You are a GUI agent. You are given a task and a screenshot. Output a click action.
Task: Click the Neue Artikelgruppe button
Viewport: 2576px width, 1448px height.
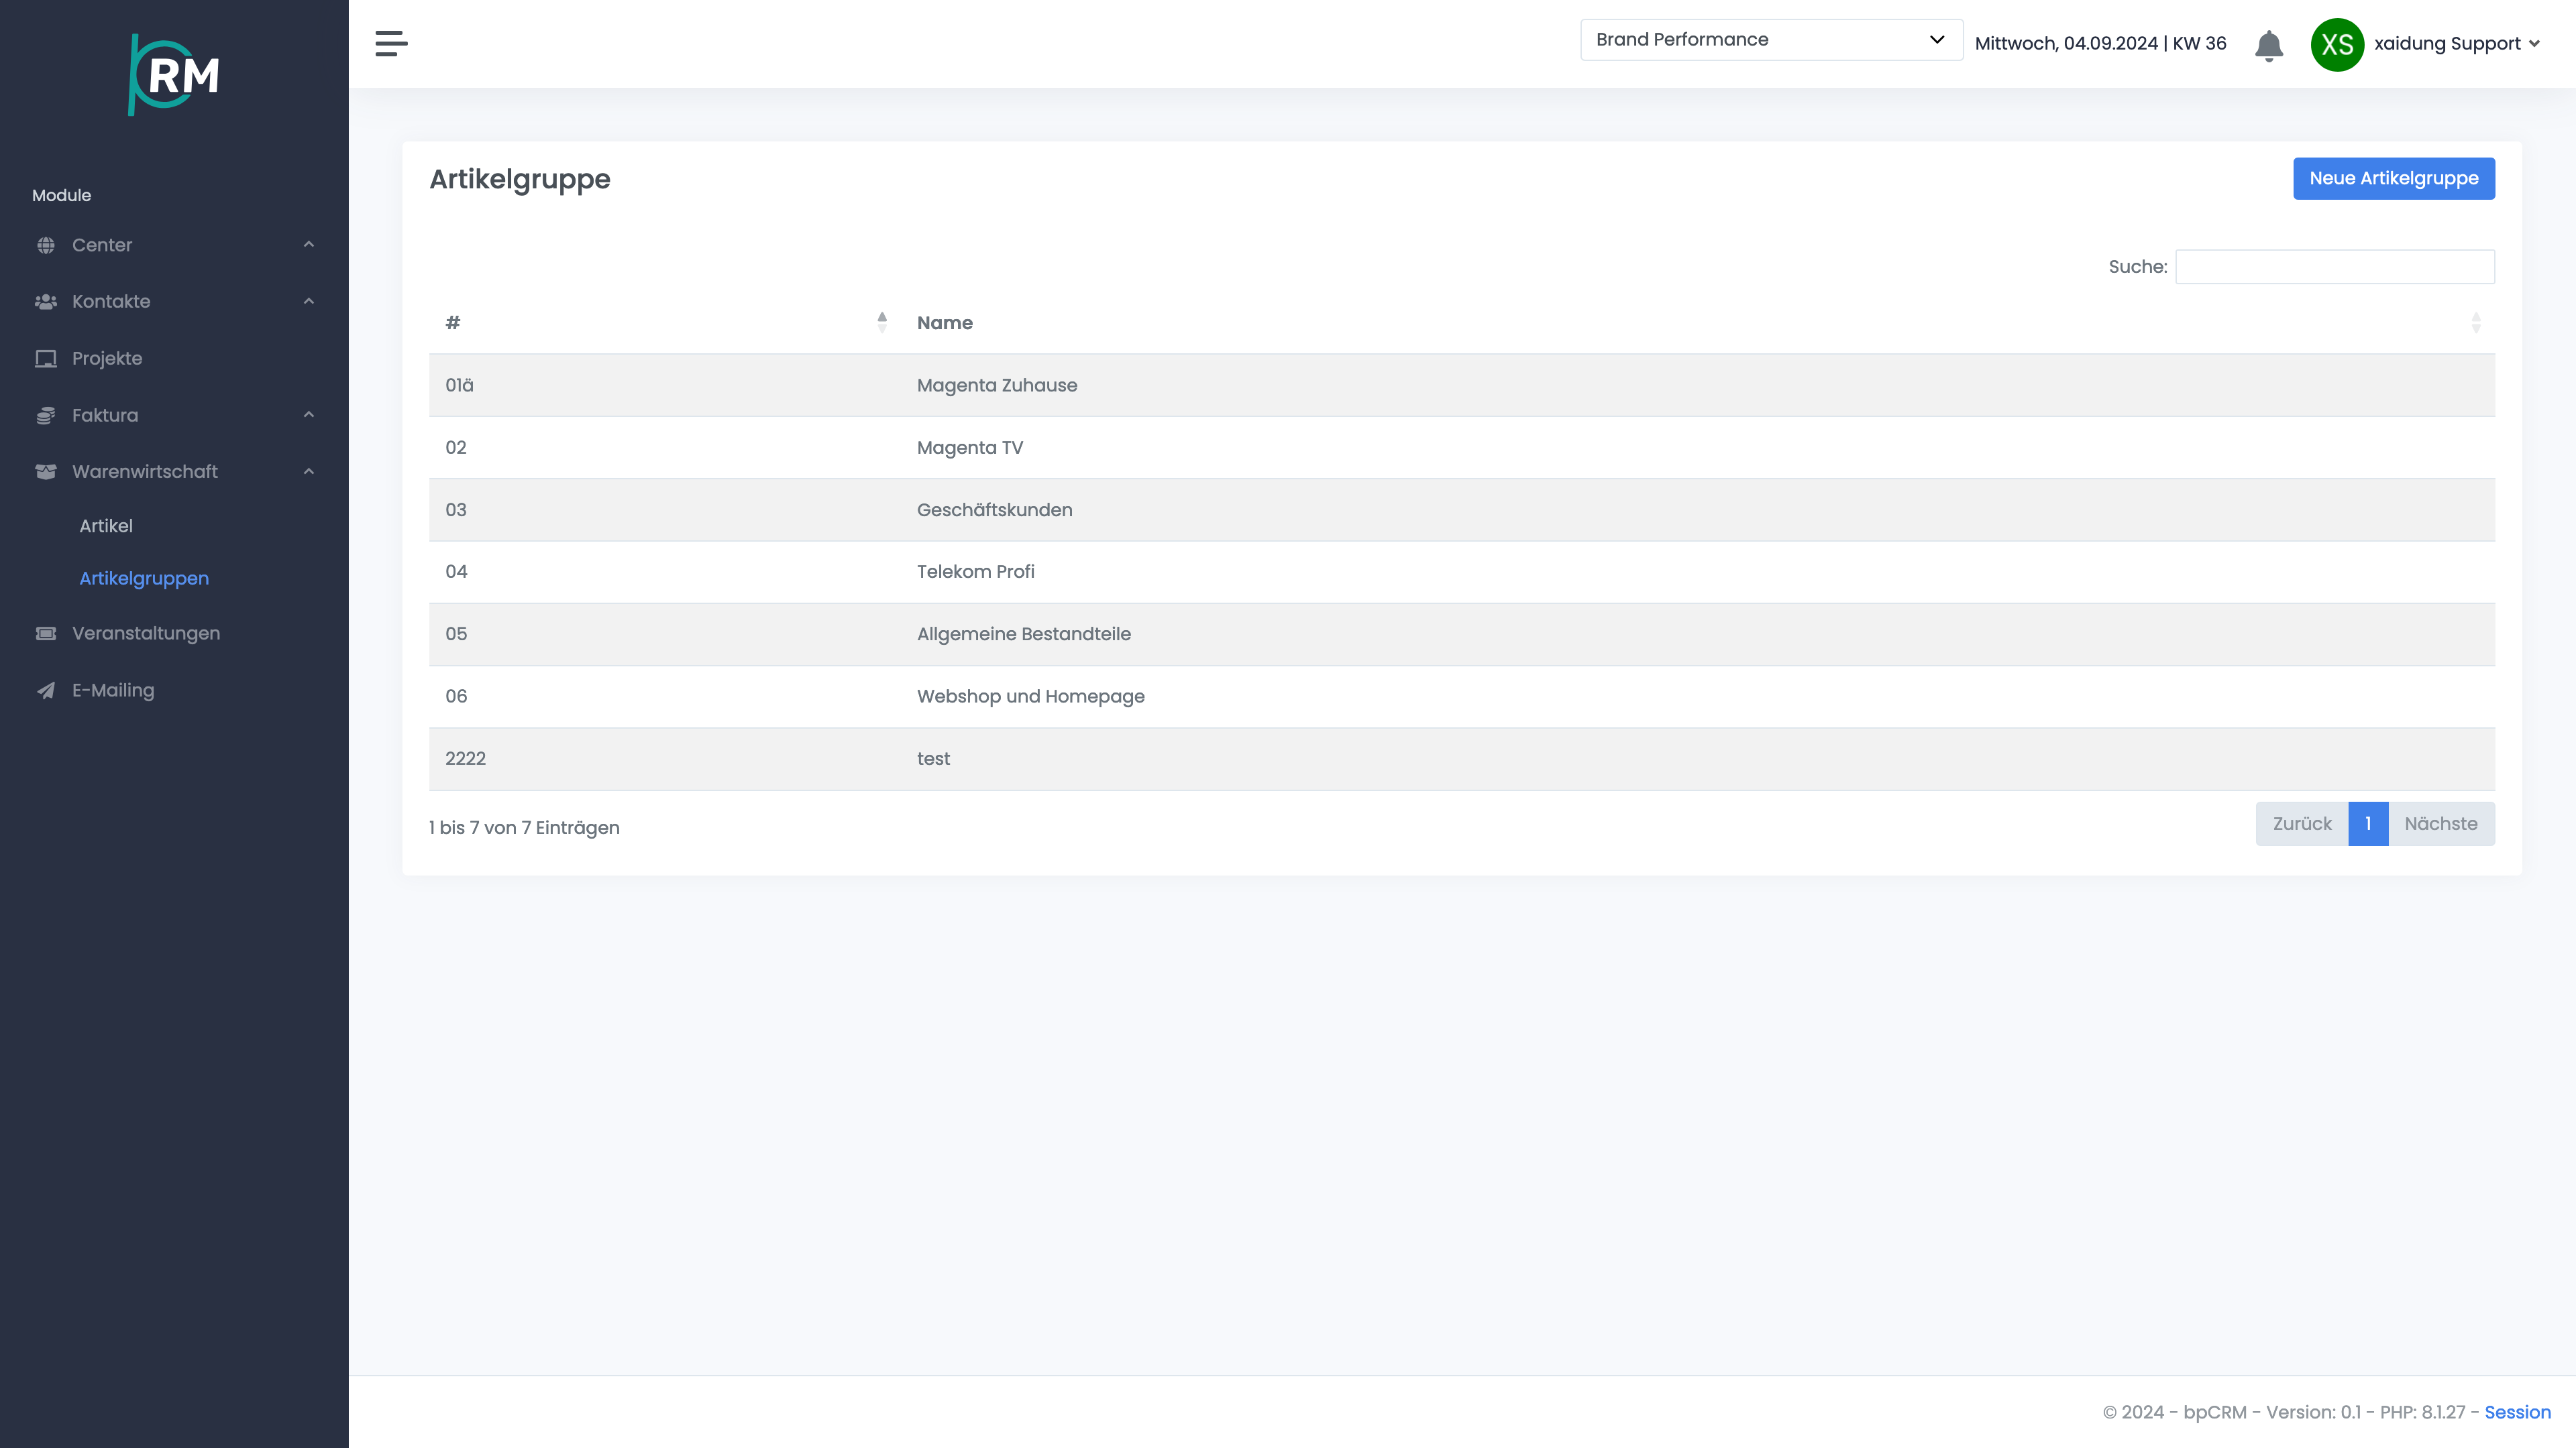point(2394,178)
